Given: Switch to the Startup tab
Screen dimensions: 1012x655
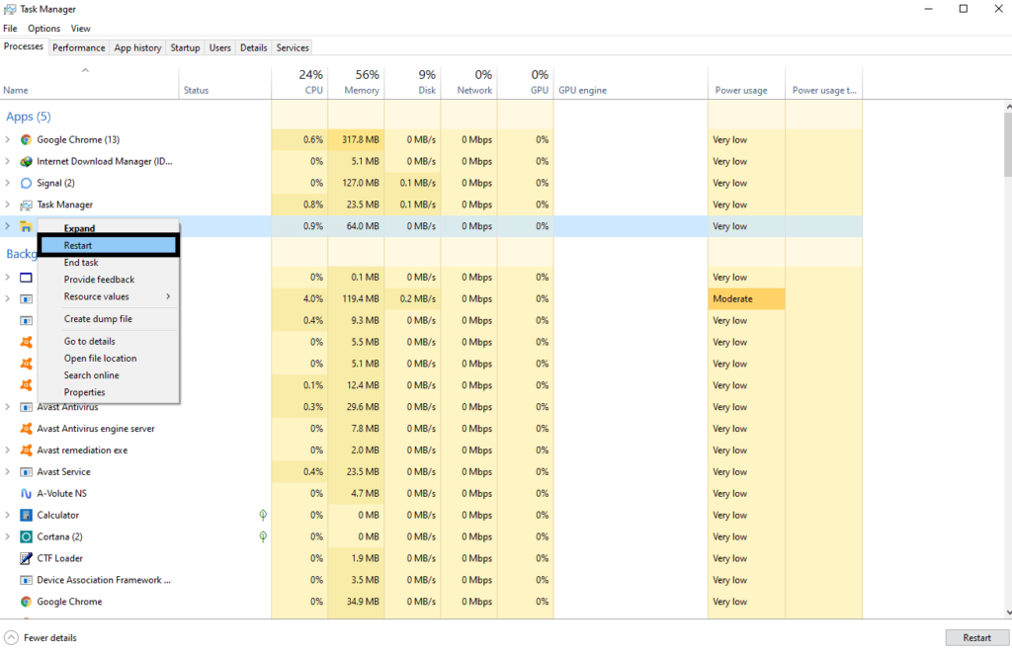Looking at the screenshot, I should 185,47.
